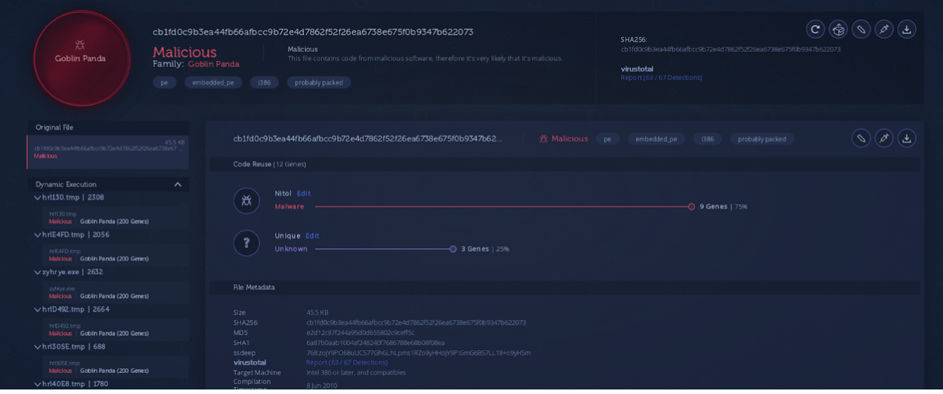The height and width of the screenshot is (394, 943).
Task: Click Edit next to Unique
Action: tap(312, 236)
